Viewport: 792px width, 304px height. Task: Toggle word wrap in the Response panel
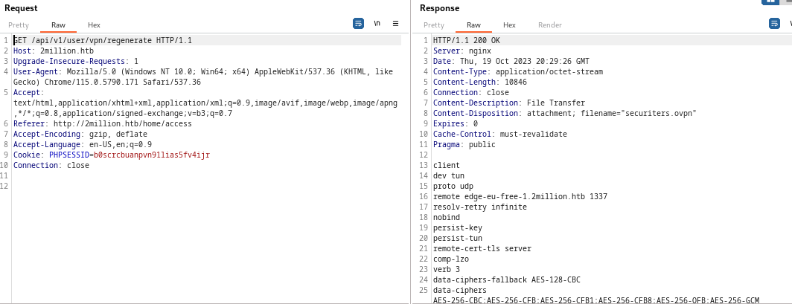coord(774,24)
